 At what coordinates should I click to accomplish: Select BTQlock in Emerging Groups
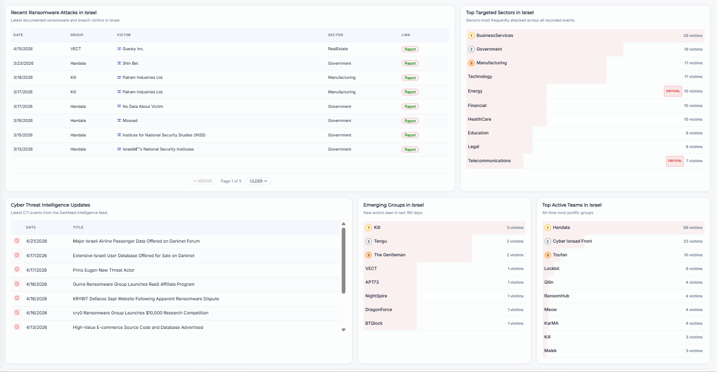point(444,323)
